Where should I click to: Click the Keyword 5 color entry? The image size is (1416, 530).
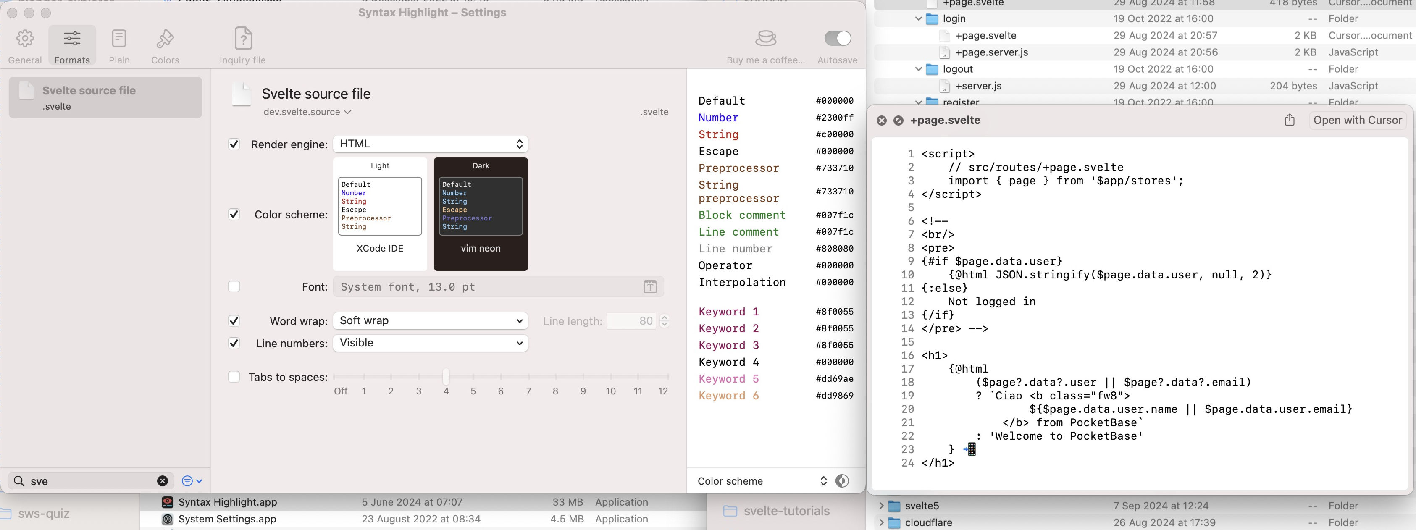pos(775,379)
